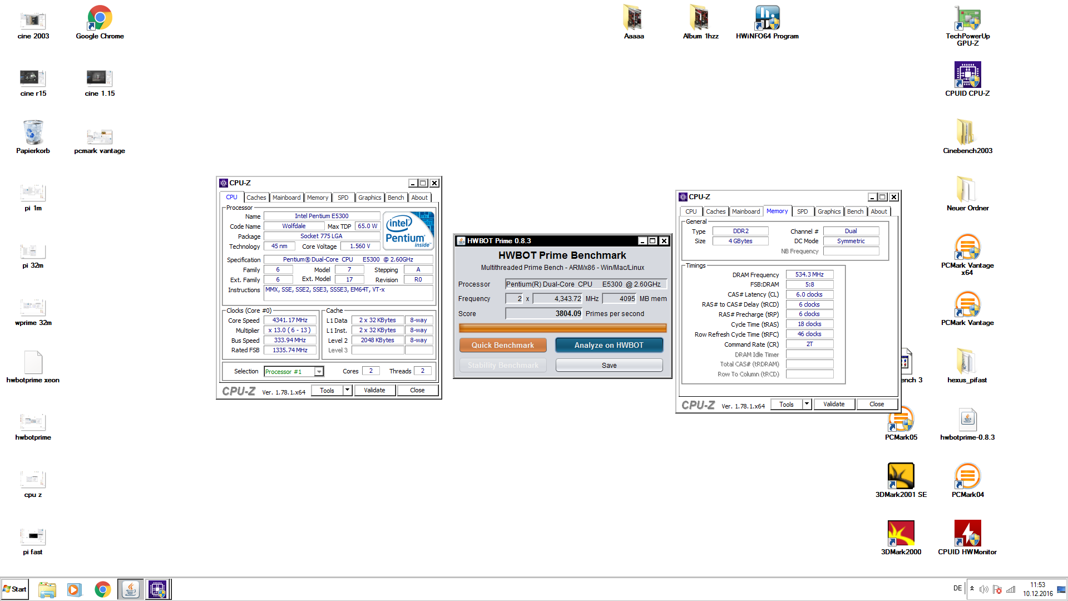Launch 3DMark2001 SE shortcut
This screenshot has width=1068, height=601.
pyautogui.click(x=901, y=480)
